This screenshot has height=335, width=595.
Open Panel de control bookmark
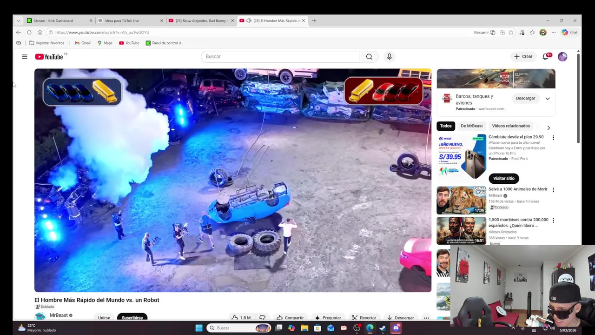[x=165, y=43]
